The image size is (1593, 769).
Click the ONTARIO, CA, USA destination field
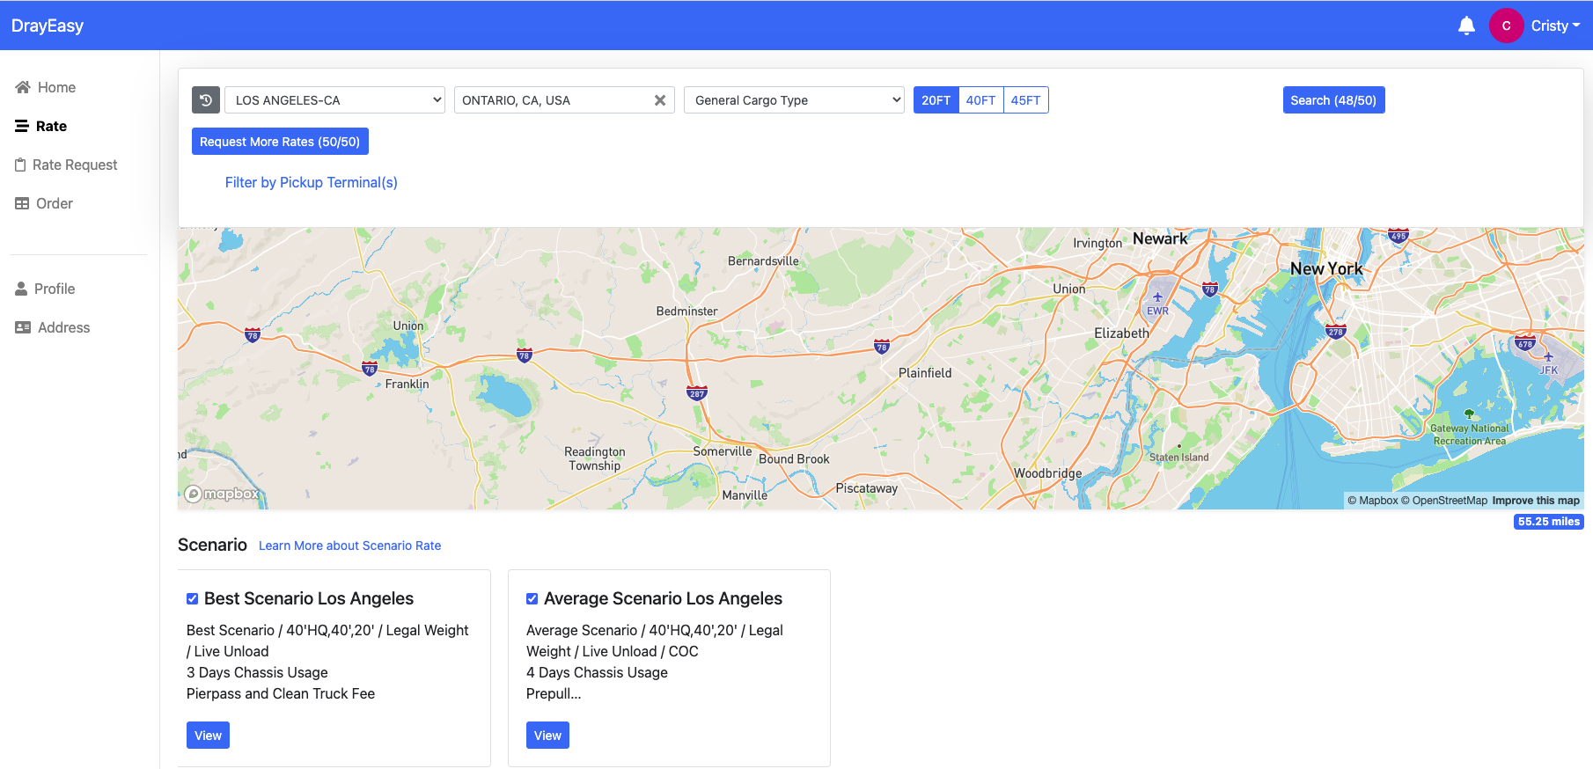click(553, 100)
